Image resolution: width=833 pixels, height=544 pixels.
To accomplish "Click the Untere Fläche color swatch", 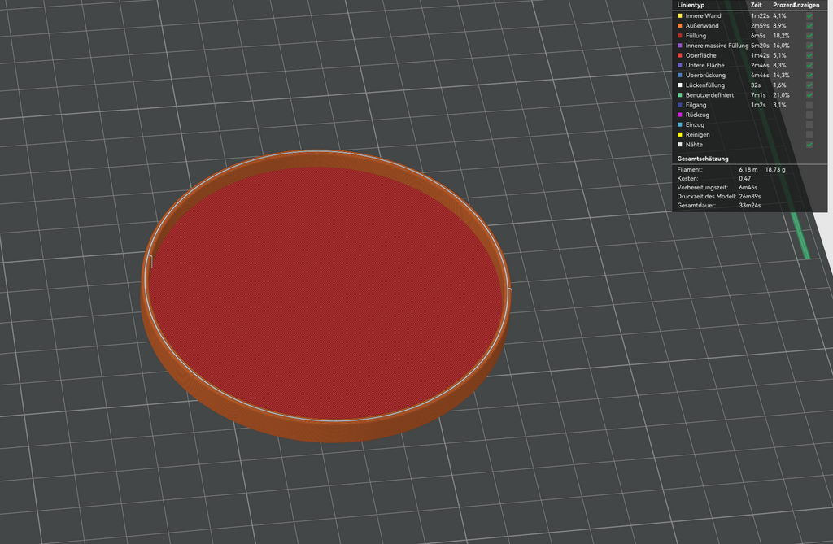I will [x=679, y=65].
